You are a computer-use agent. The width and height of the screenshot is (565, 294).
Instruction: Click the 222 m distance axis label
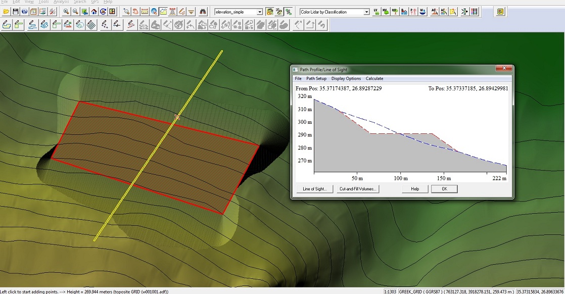pyautogui.click(x=499, y=178)
